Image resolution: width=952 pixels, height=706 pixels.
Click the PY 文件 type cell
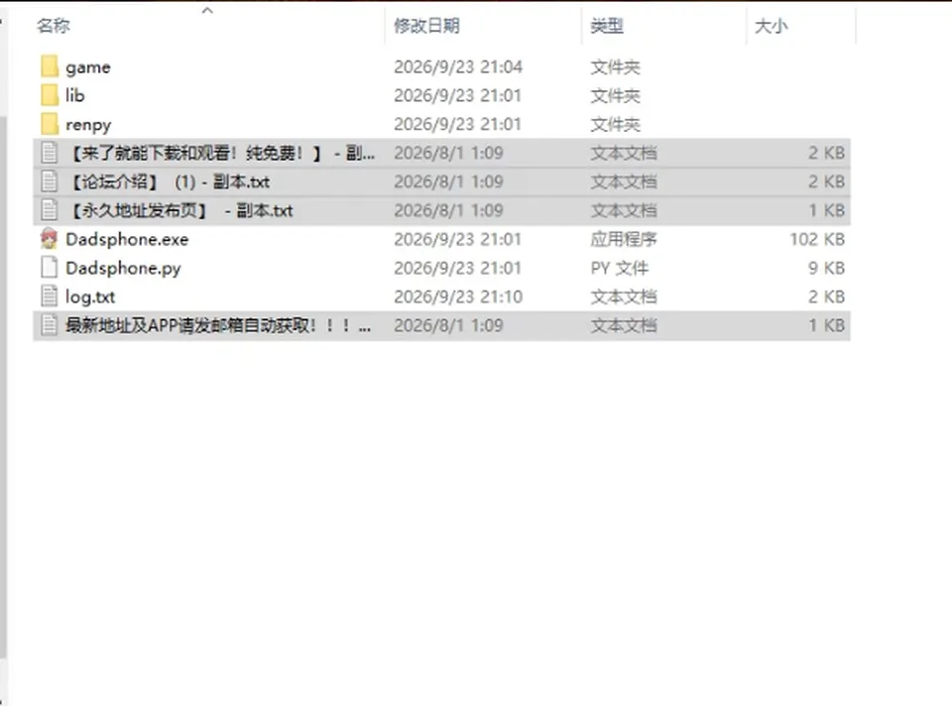point(619,268)
